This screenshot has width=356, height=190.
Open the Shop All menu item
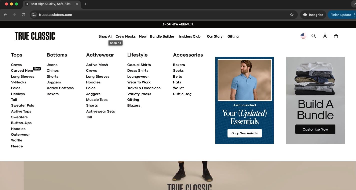click(x=105, y=36)
